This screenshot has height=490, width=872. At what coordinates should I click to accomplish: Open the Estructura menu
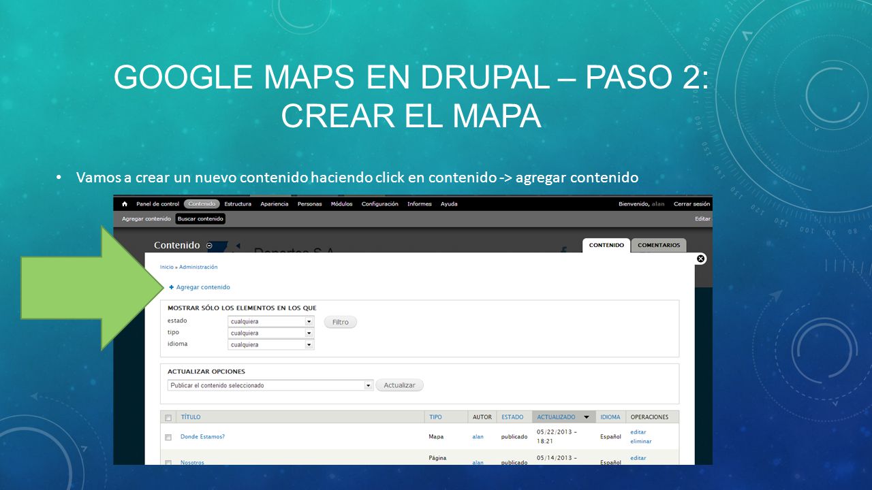point(238,204)
